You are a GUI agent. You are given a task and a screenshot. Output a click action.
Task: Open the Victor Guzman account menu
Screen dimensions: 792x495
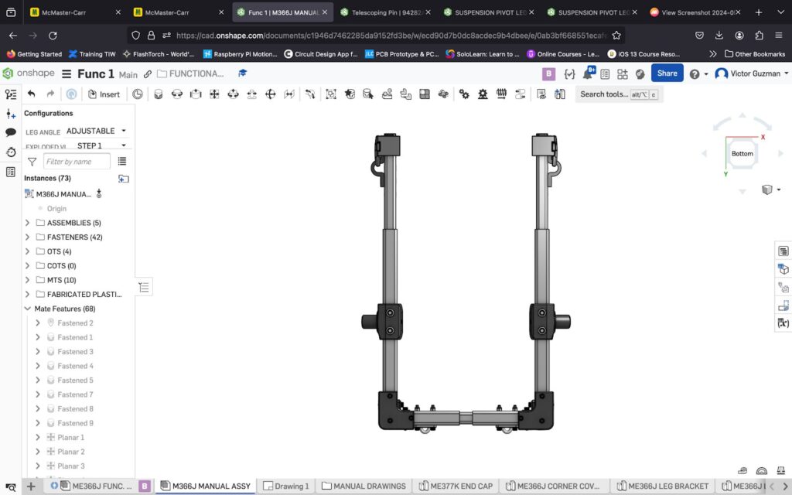coord(752,73)
